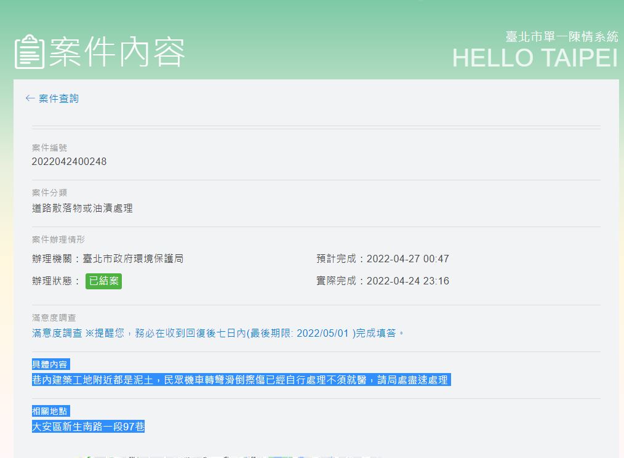
Task: Click the clipboard icon beside 案件內容
Action: (x=29, y=52)
